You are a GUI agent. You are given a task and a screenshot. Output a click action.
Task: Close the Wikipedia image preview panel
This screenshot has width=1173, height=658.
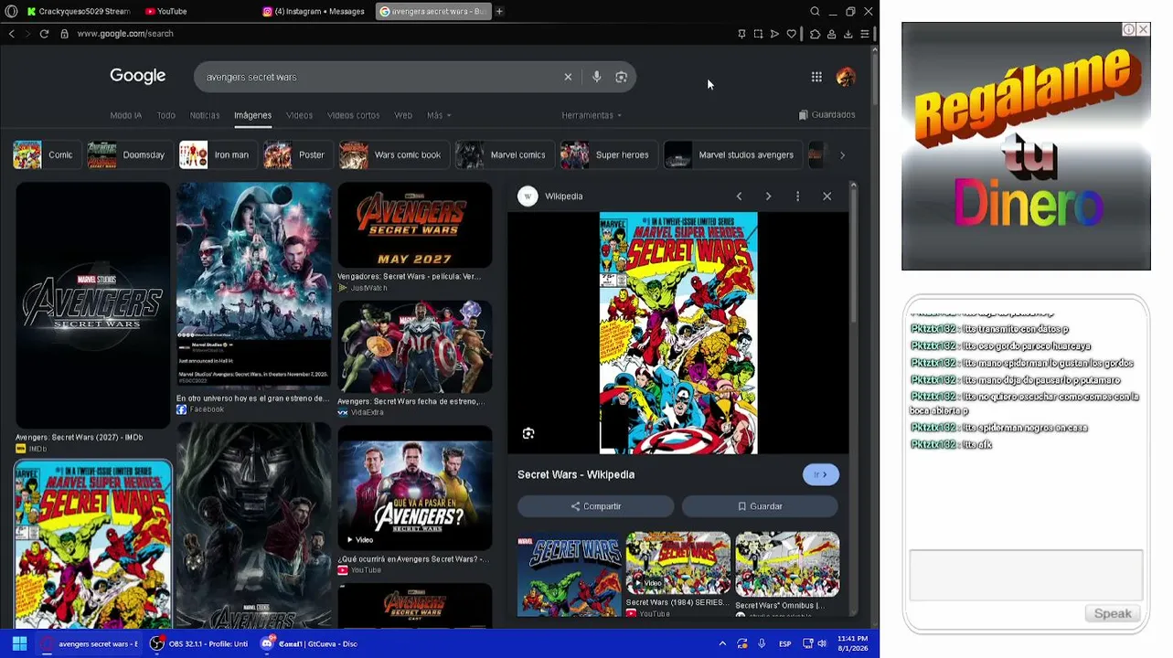click(x=826, y=196)
